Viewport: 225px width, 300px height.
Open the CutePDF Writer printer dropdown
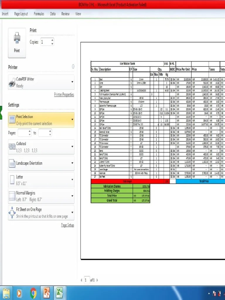click(41, 82)
